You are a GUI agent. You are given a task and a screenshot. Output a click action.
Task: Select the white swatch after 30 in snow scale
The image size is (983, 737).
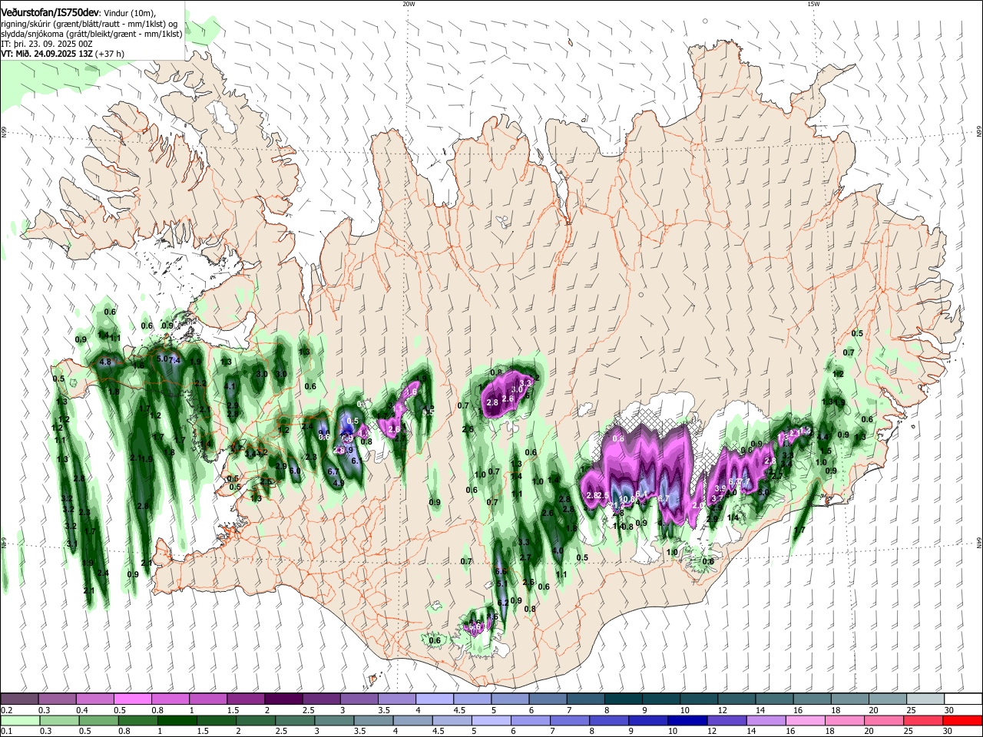coord(964,699)
